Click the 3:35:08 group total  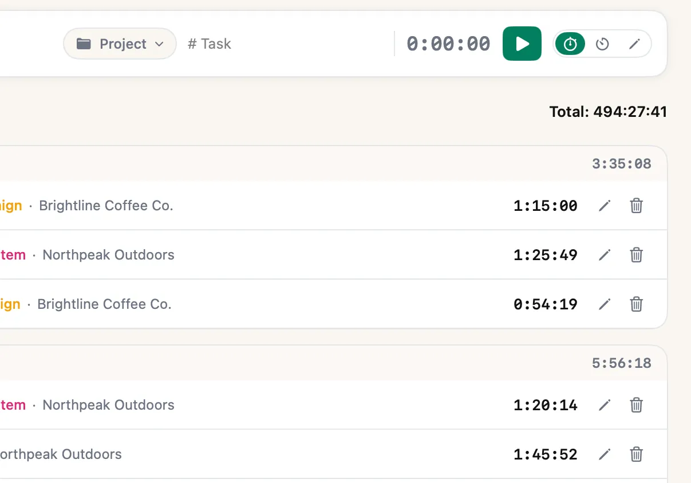tap(622, 164)
